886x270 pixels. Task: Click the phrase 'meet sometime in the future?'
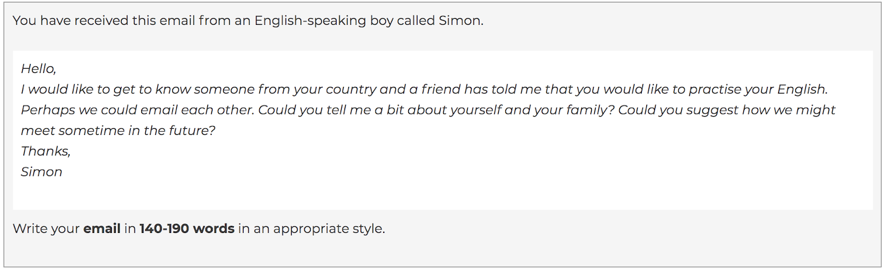pyautogui.click(x=118, y=131)
